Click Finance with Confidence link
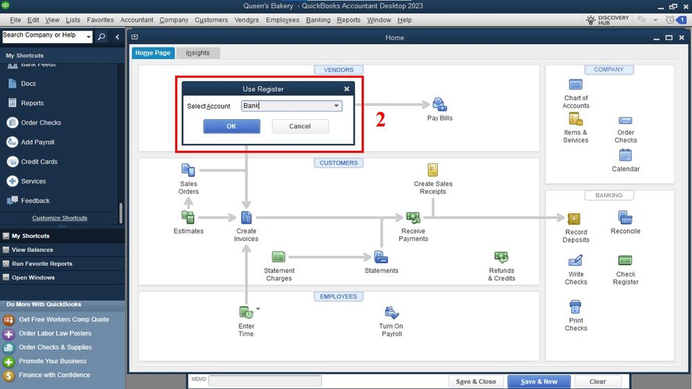This screenshot has width=692, height=389. (54, 375)
